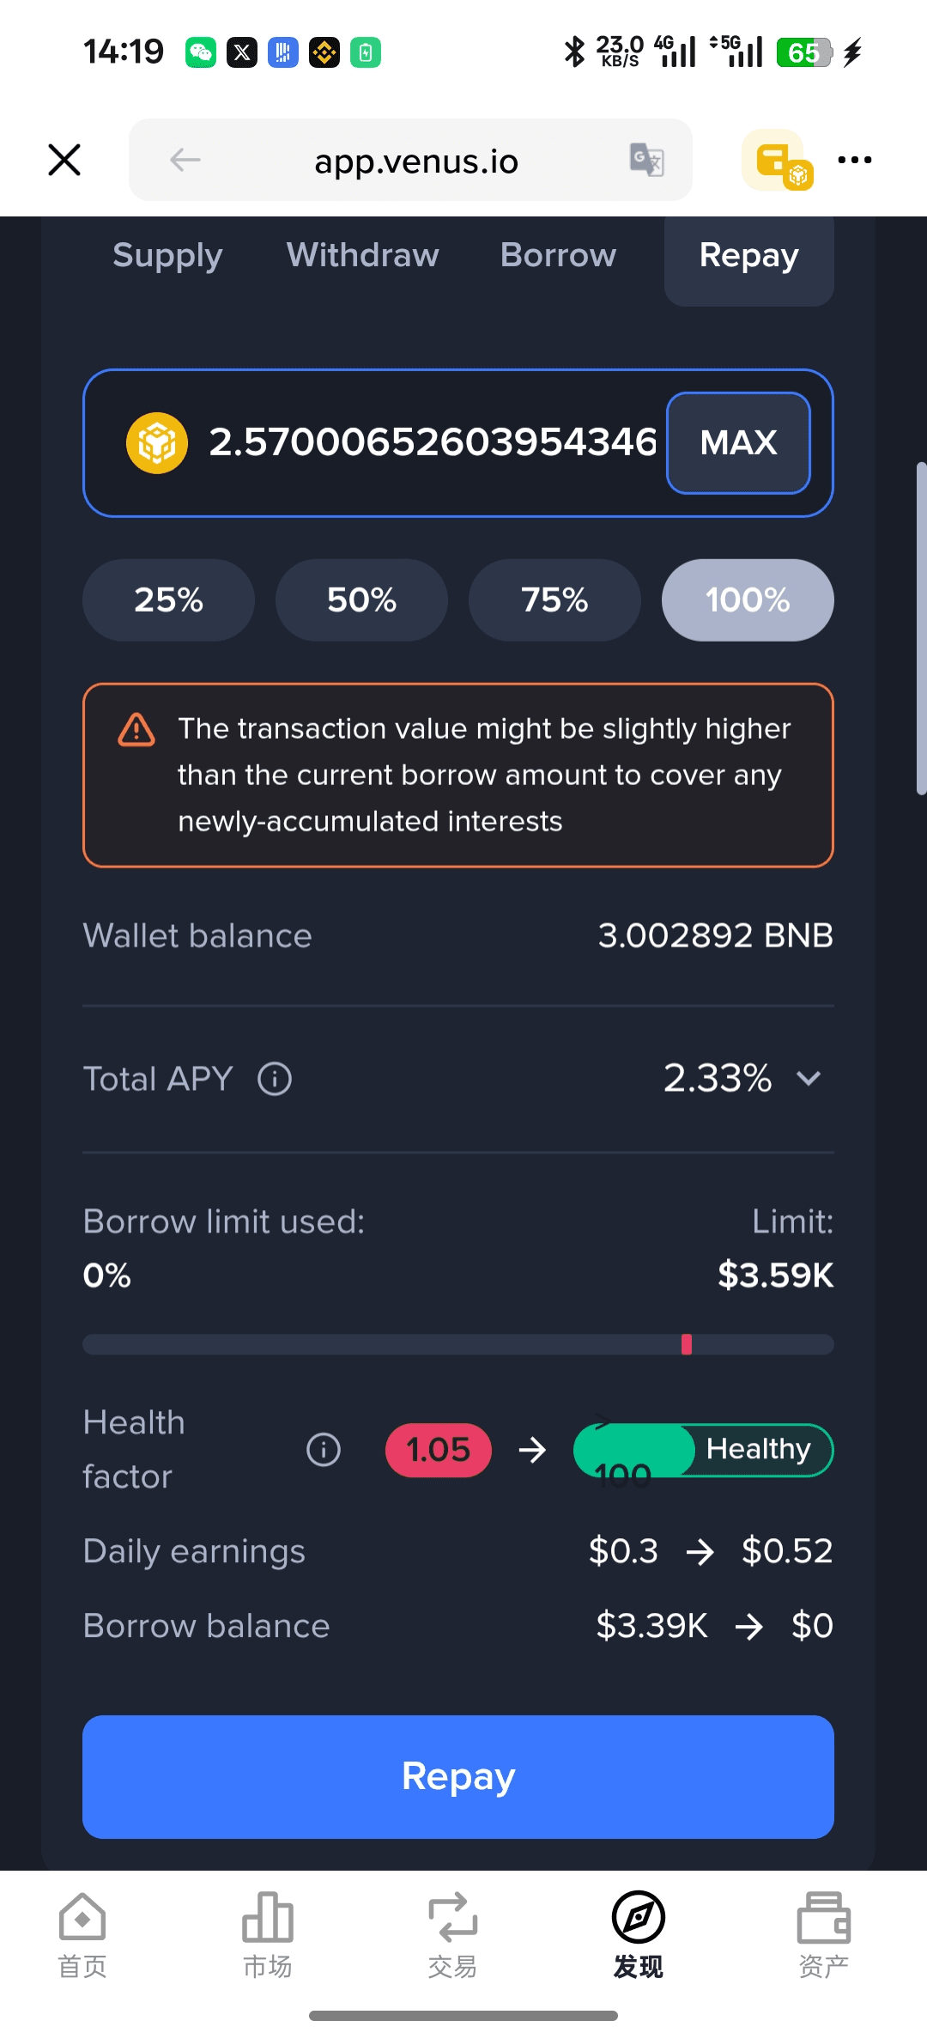Open the wallet switcher icon
Viewport: 927px width, 2039px height.
pyautogui.click(x=777, y=160)
